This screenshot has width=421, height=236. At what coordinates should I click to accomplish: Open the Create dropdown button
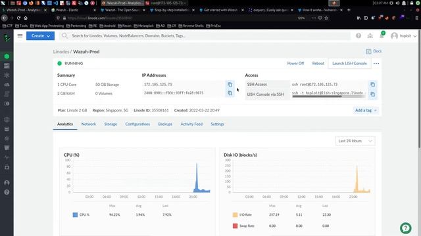tap(40, 35)
